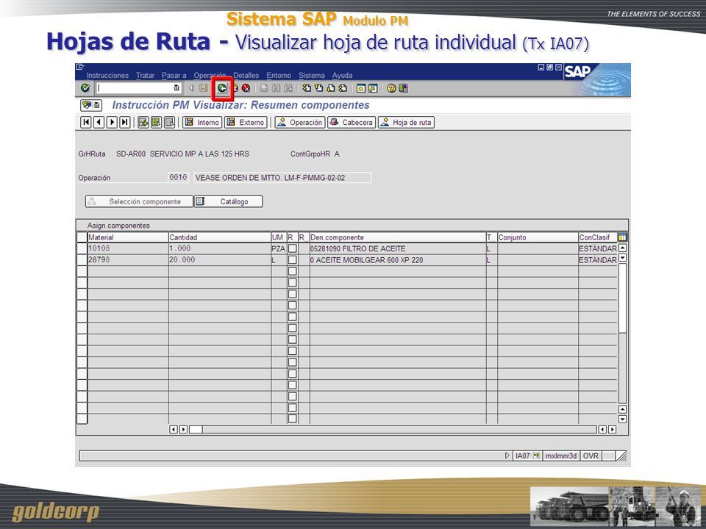
Task: Open the command field history dropdown
Action: click(177, 88)
